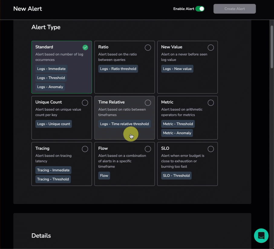Viewport: 274px width, 249px height.
Task: Click the Logs - Immediate tag
Action: tap(51, 69)
